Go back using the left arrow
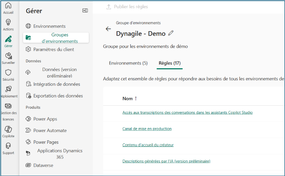The width and height of the screenshot is (285, 176). (108, 29)
